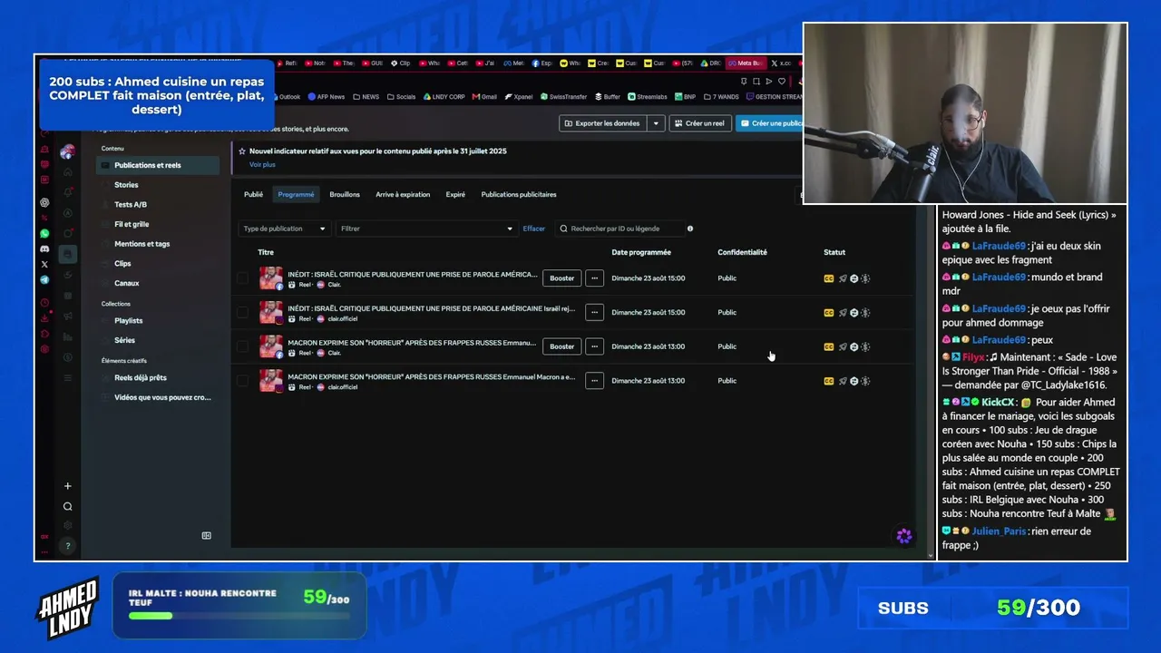Viewport: 1161px width, 653px height.
Task: Click the Créer un reel button
Action: [700, 123]
